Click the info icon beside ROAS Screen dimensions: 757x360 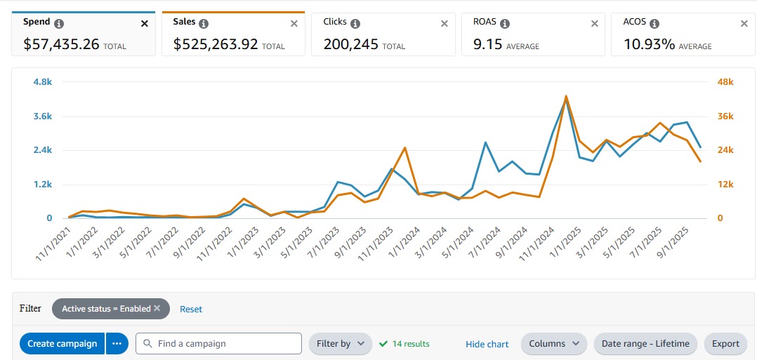pyautogui.click(x=503, y=23)
